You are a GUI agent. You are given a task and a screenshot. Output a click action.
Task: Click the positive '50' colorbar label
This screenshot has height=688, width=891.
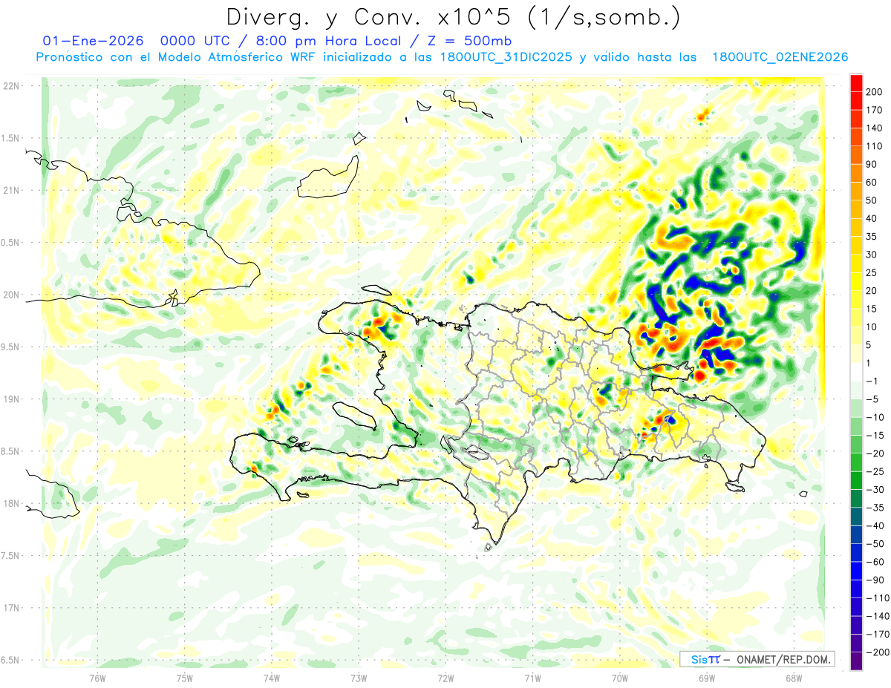(x=872, y=200)
